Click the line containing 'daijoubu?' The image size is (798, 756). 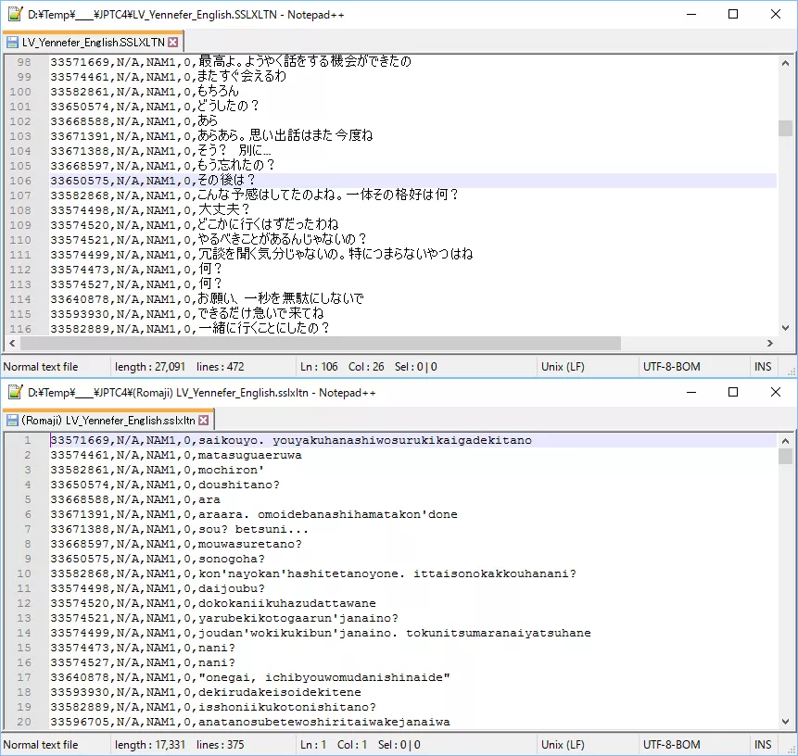pos(158,588)
